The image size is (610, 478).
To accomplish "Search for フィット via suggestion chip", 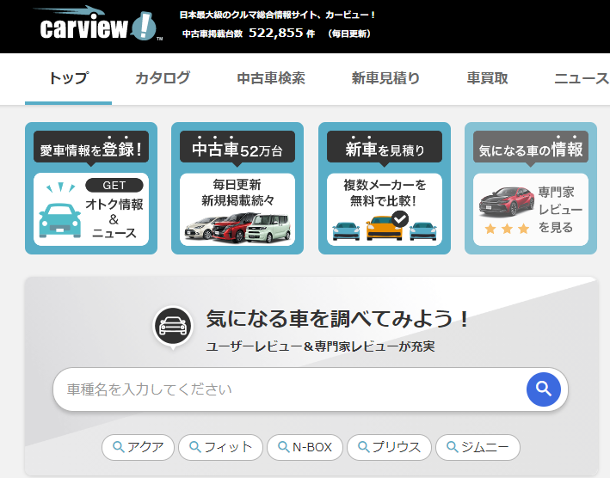I will pyautogui.click(x=220, y=447).
